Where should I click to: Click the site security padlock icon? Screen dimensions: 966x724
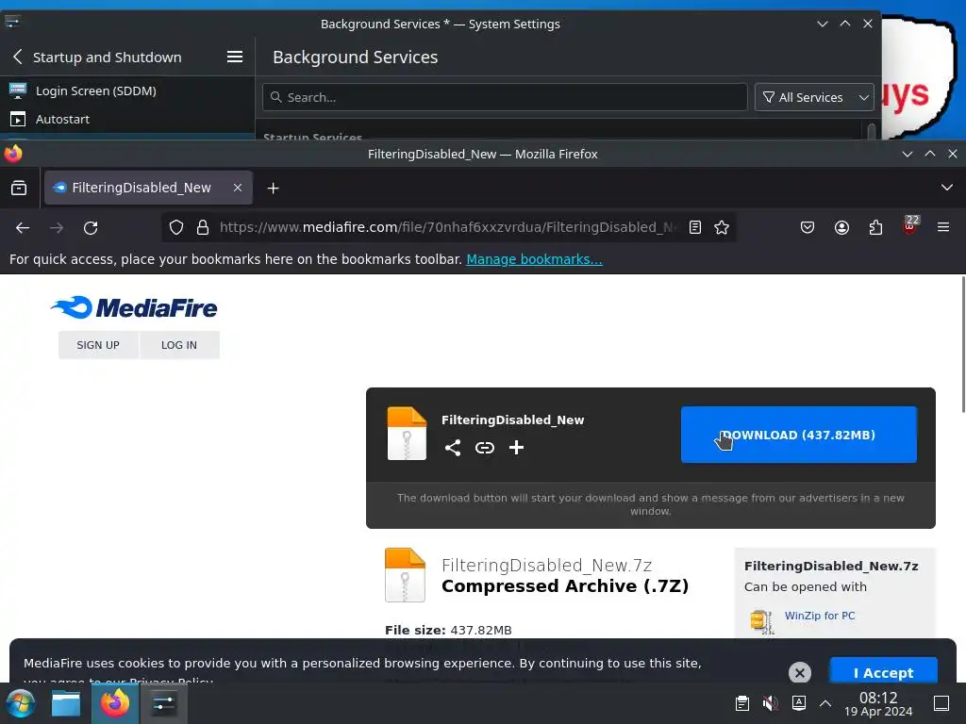[203, 228]
